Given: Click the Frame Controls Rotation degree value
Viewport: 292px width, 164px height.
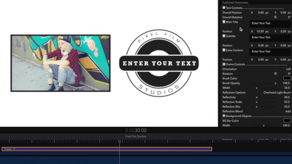Looking at the screenshot, I should coord(289,74).
